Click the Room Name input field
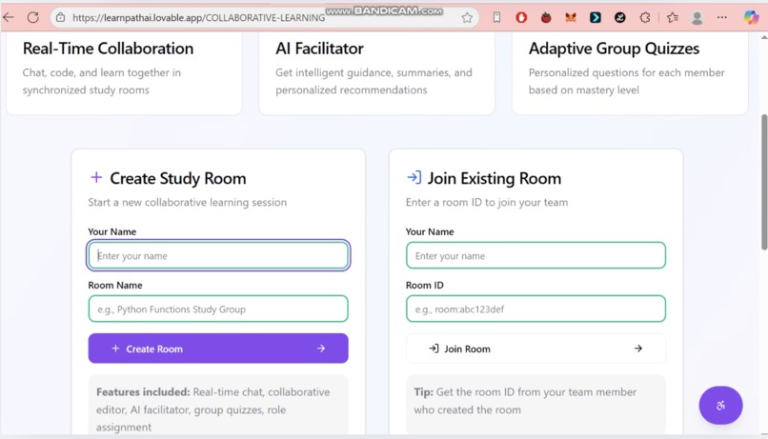Viewport: 768px width, 439px height. pyautogui.click(x=218, y=309)
